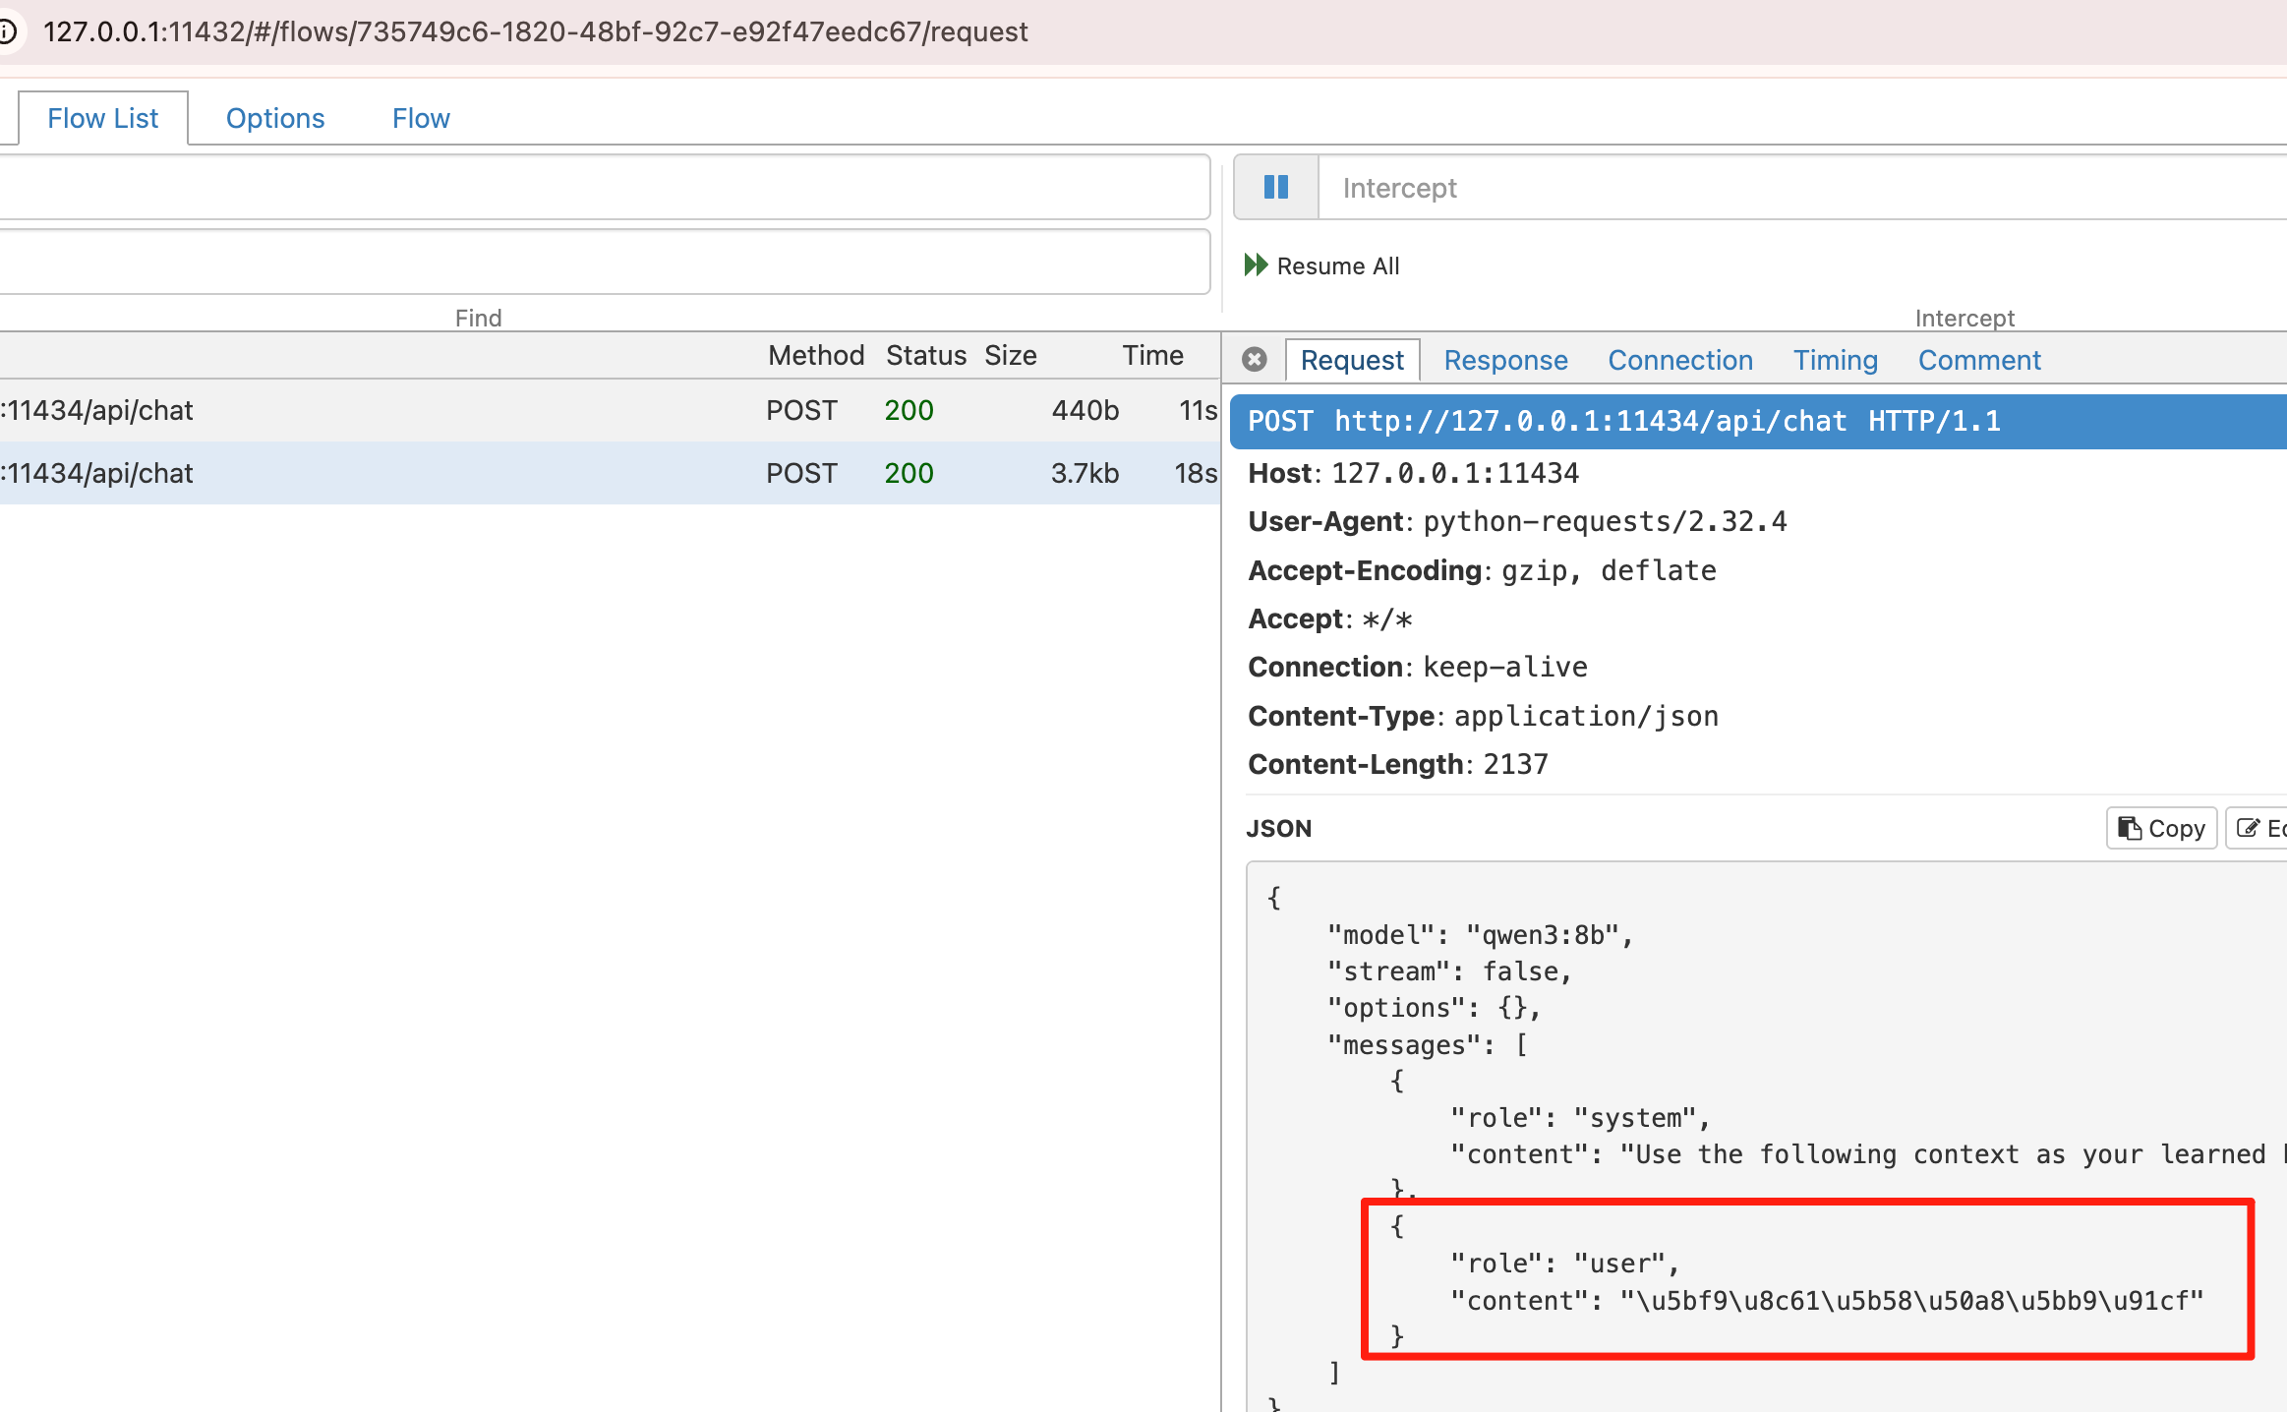Click inside the Intercept filter input field
Viewport: 2287px width, 1412px height.
click(x=1671, y=187)
